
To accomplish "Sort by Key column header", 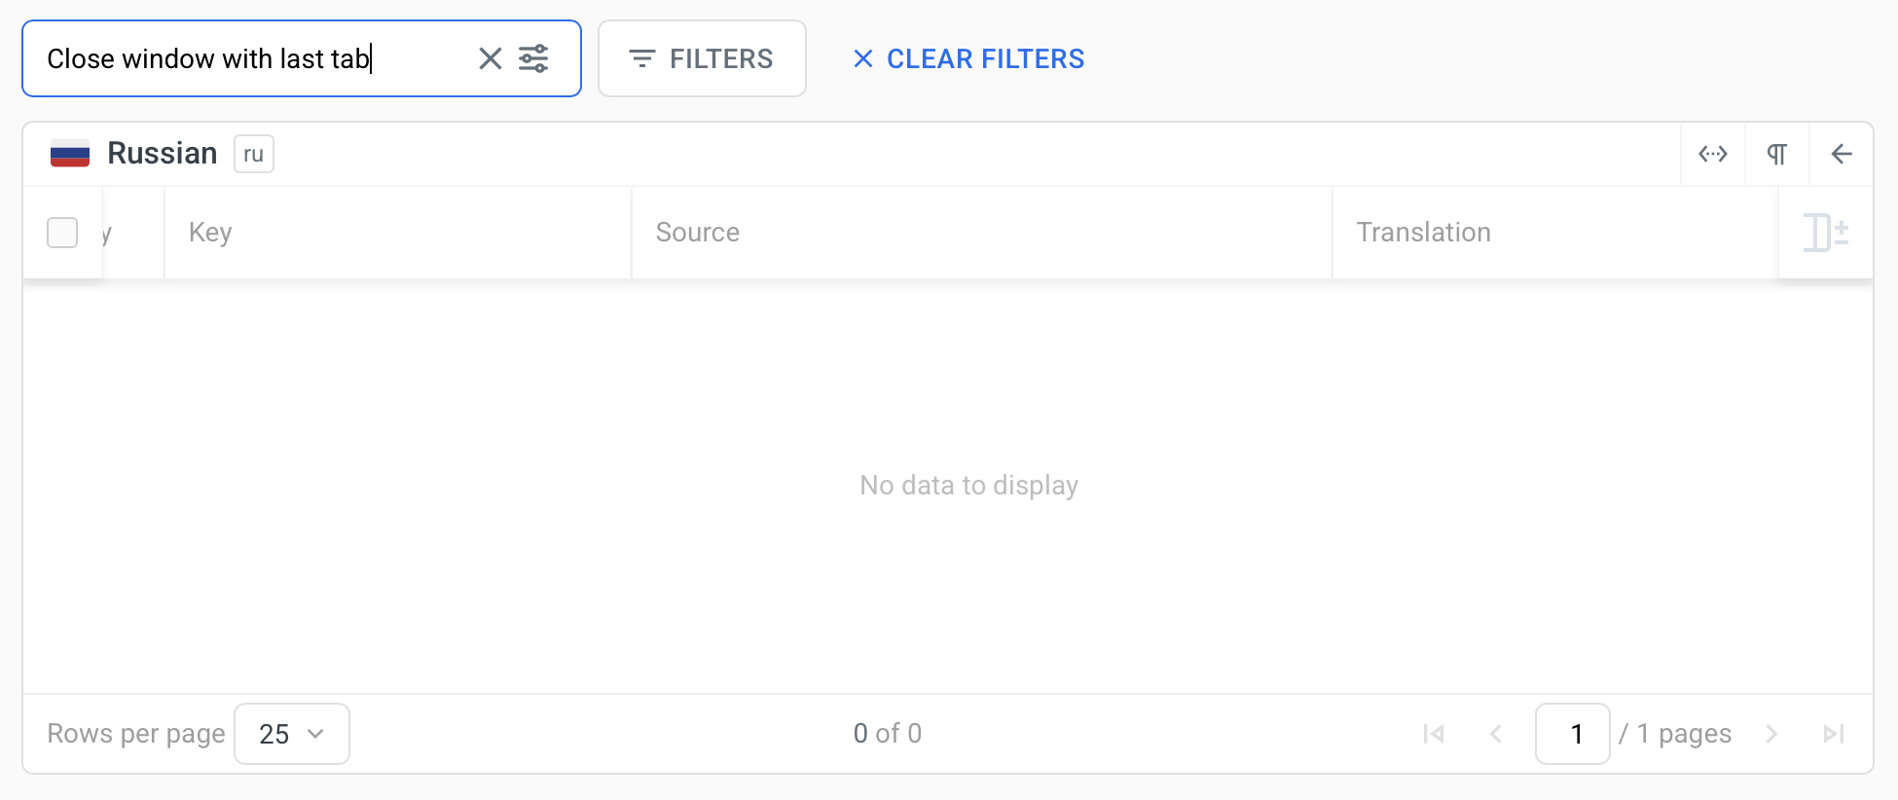I will tap(210, 233).
